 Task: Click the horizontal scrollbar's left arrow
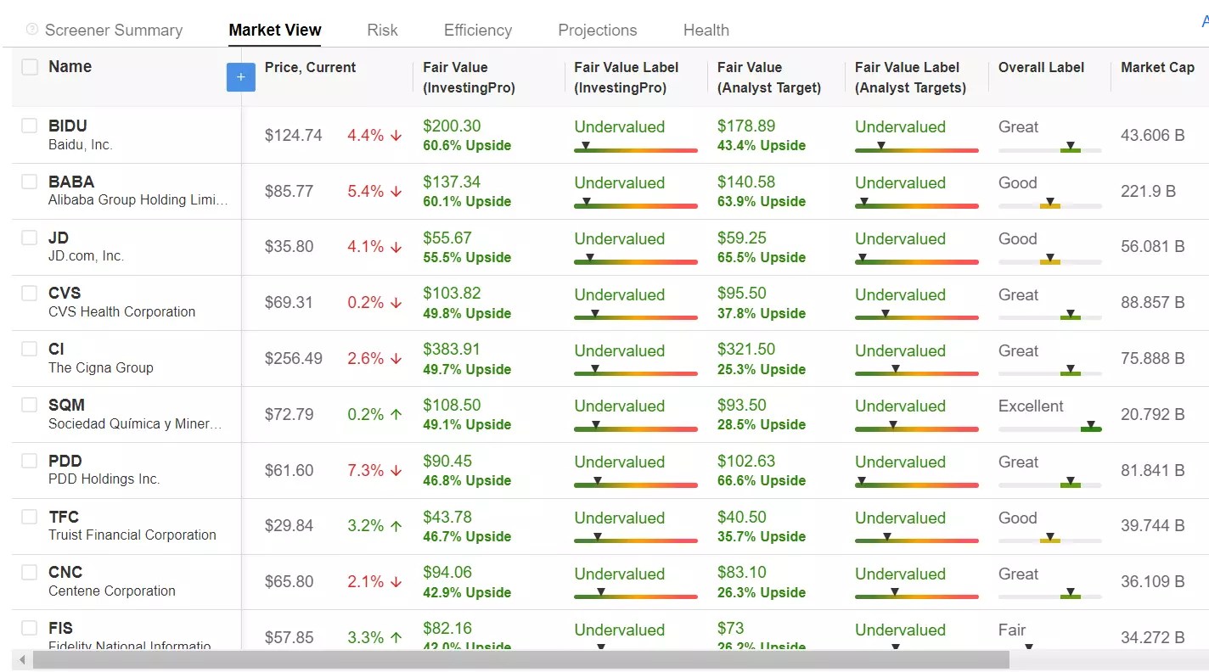click(x=22, y=660)
